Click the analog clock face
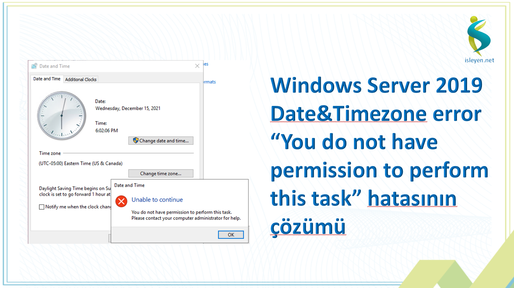This screenshot has width=514, height=288. (61, 115)
